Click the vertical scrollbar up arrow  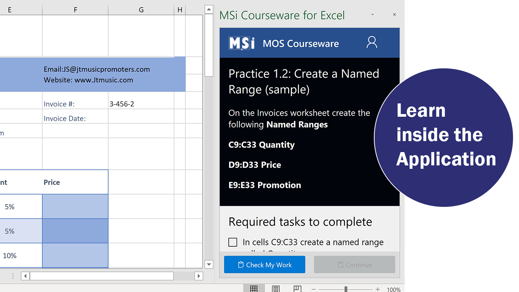click(209, 9)
